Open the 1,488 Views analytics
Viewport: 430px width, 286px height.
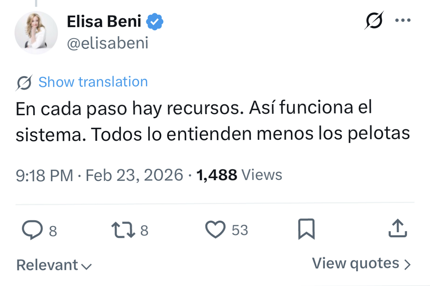(x=239, y=175)
